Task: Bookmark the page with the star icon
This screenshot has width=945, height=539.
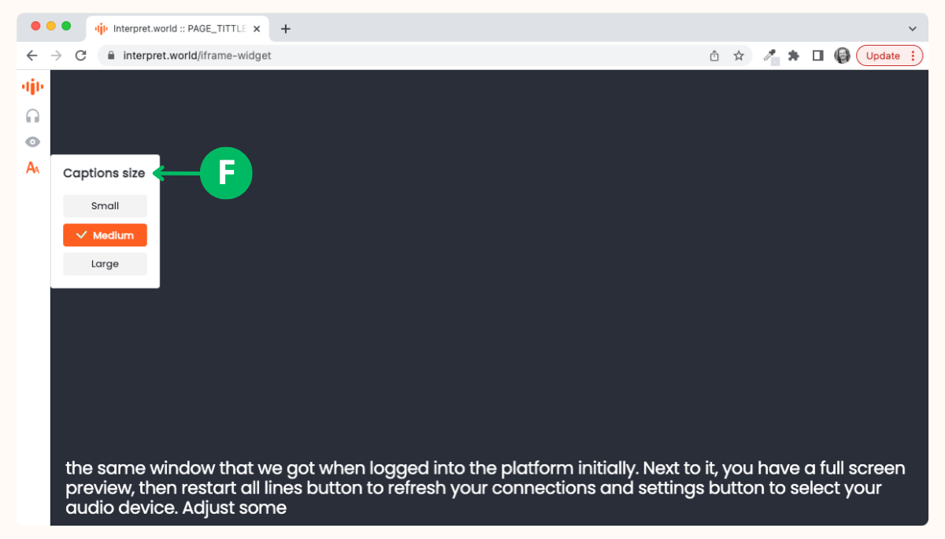Action: [738, 55]
